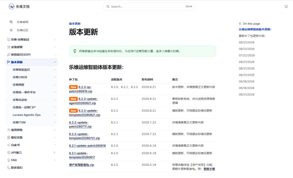Expand the 乐维自动化 chevron
Screen dimensions: 293x178
(55, 100)
